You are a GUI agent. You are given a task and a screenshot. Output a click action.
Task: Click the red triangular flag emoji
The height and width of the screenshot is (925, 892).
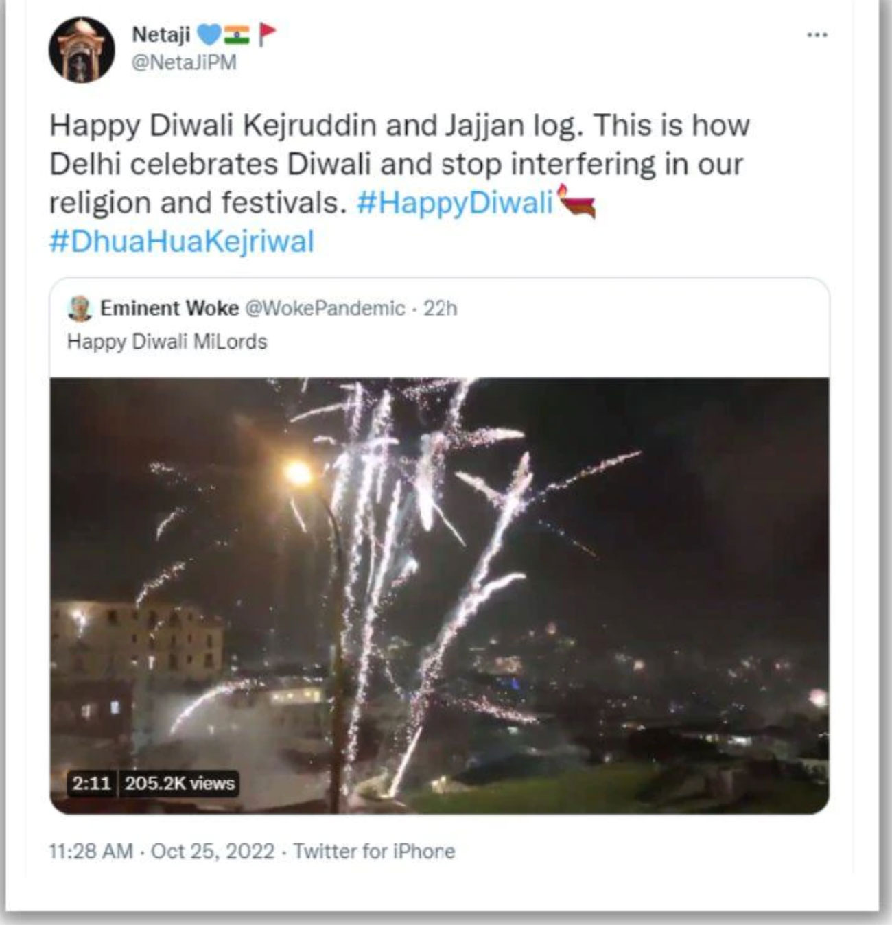[x=267, y=33]
